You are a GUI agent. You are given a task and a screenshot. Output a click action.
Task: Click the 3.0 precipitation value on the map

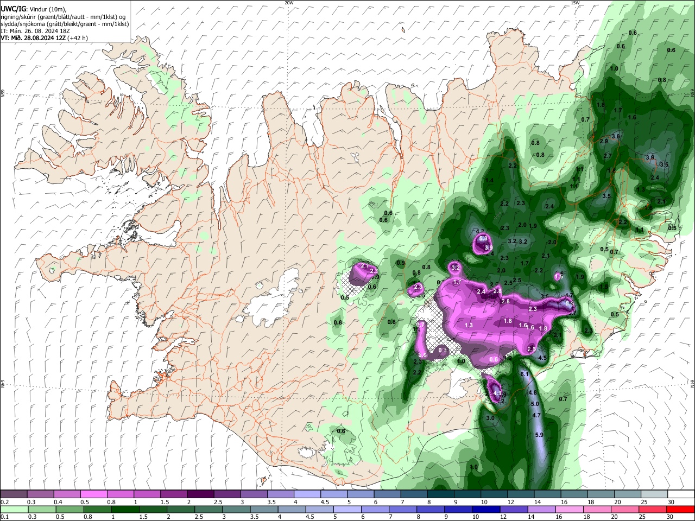point(490,418)
